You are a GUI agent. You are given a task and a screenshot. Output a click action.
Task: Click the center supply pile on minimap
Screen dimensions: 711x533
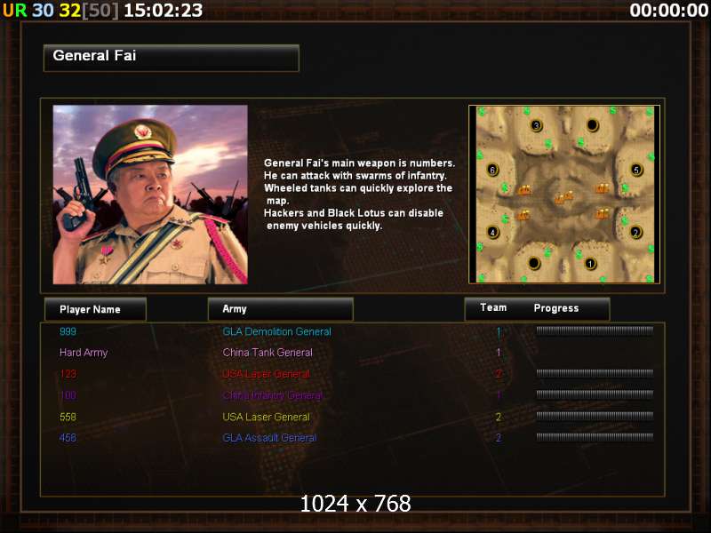coord(563,197)
